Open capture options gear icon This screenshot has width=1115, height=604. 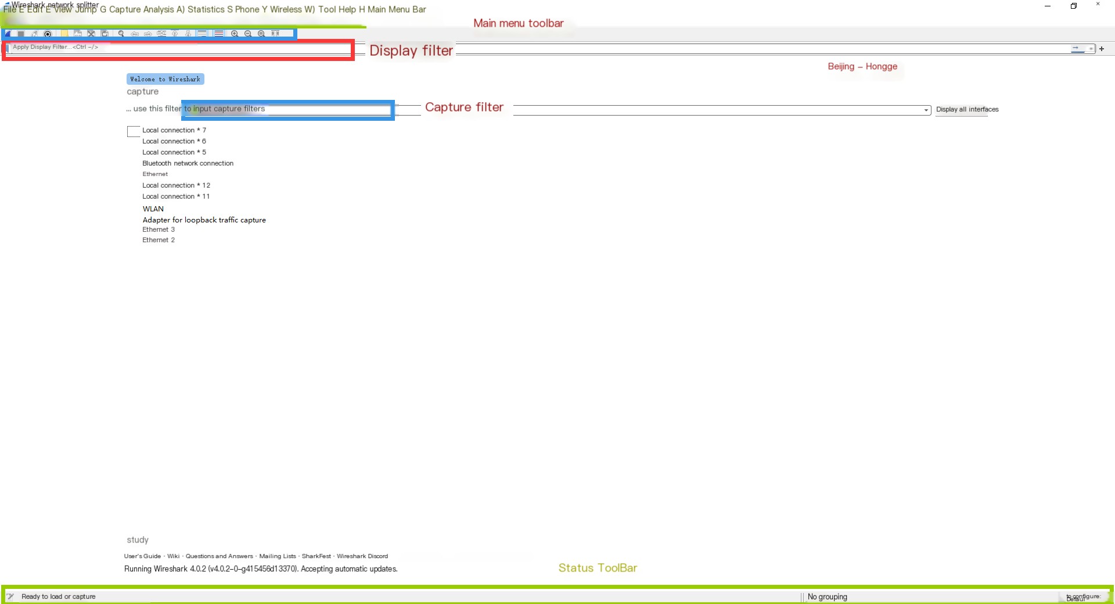pyautogui.click(x=48, y=34)
